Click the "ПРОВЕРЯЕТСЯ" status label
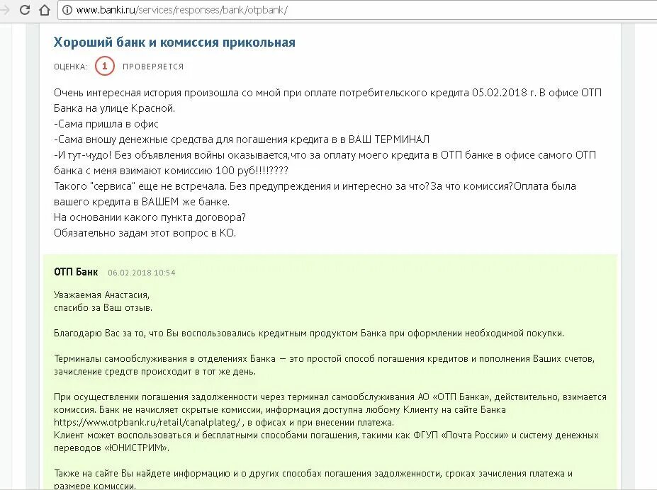This screenshot has height=490, width=657. (153, 67)
